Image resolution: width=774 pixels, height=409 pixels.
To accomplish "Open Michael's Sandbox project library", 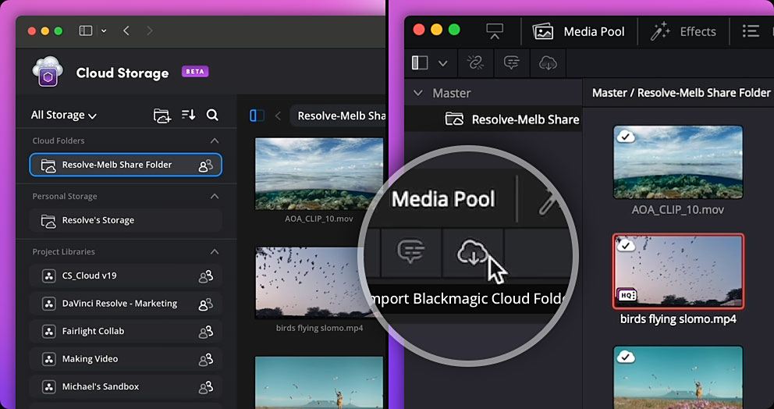I will coord(126,386).
